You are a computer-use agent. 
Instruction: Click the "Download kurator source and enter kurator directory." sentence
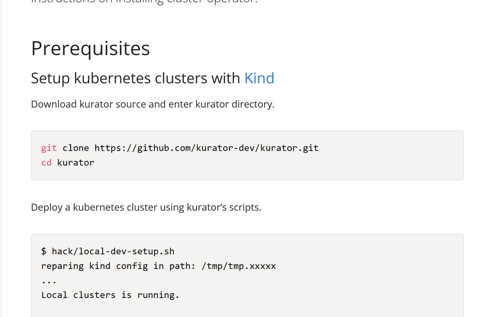(153, 104)
